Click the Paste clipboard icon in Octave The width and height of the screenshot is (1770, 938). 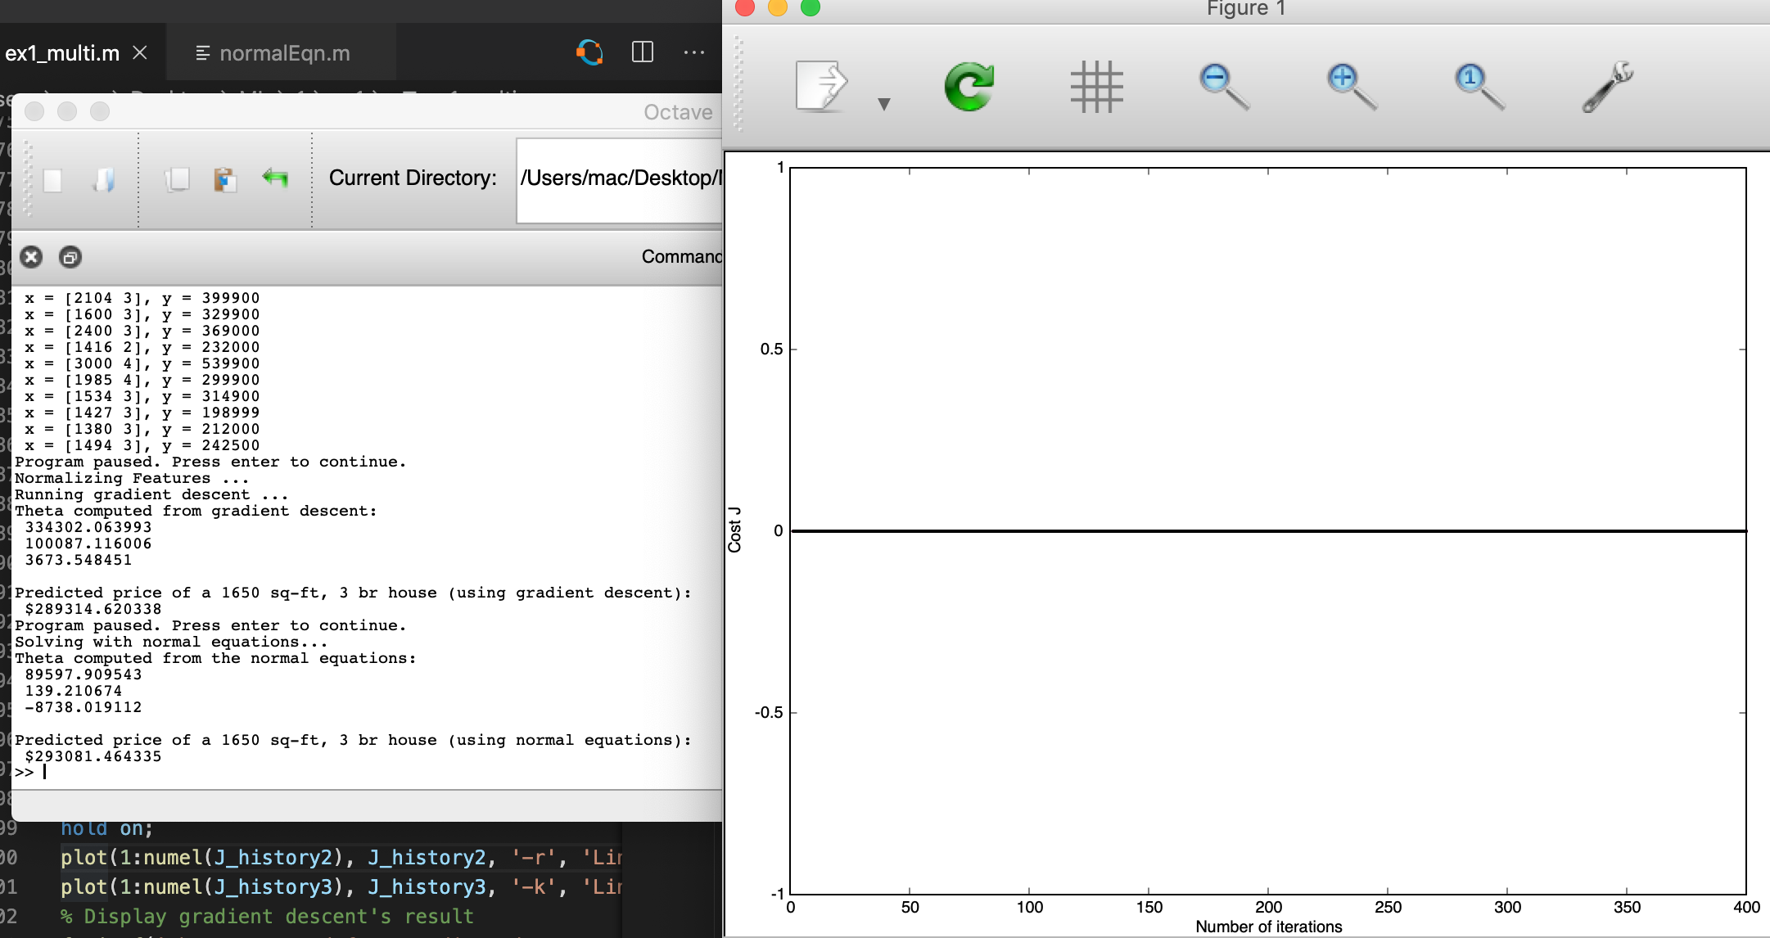click(225, 179)
